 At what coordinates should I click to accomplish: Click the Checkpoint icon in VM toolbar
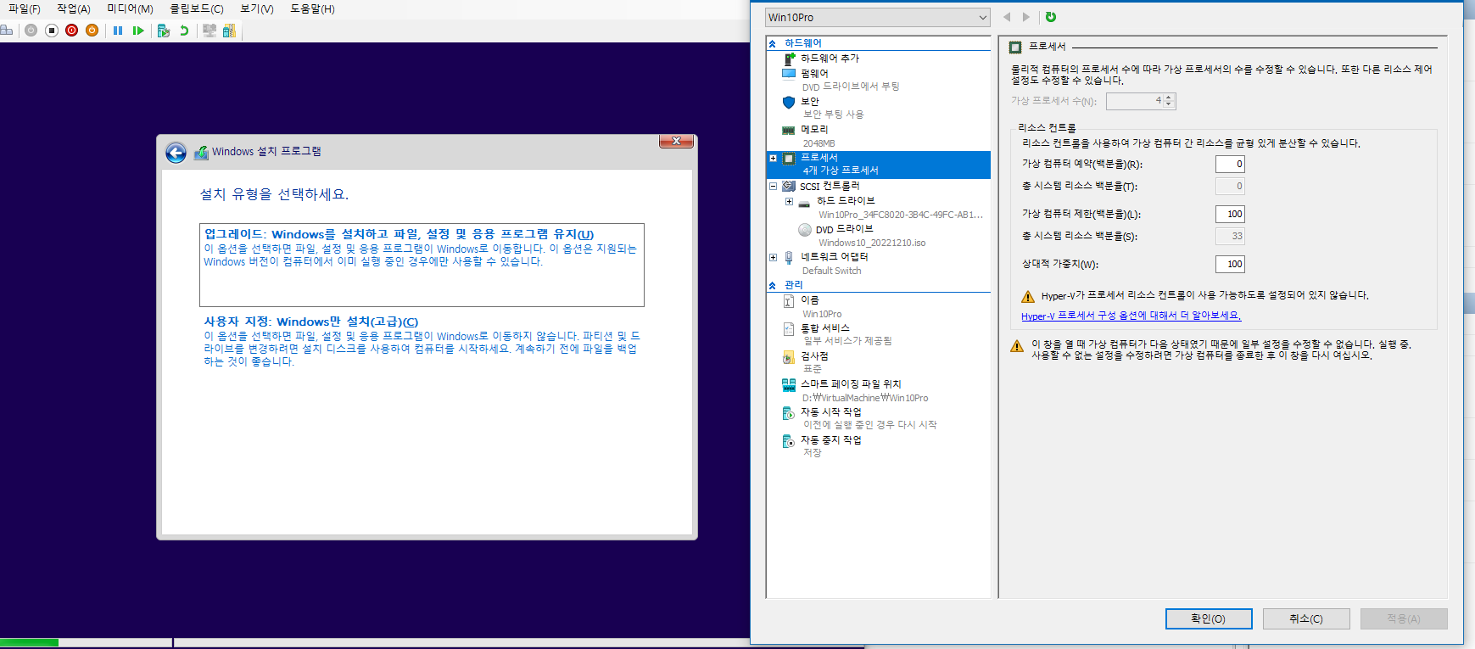tap(164, 31)
